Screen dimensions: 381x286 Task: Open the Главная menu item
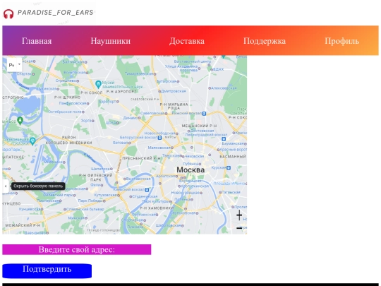[37, 41]
